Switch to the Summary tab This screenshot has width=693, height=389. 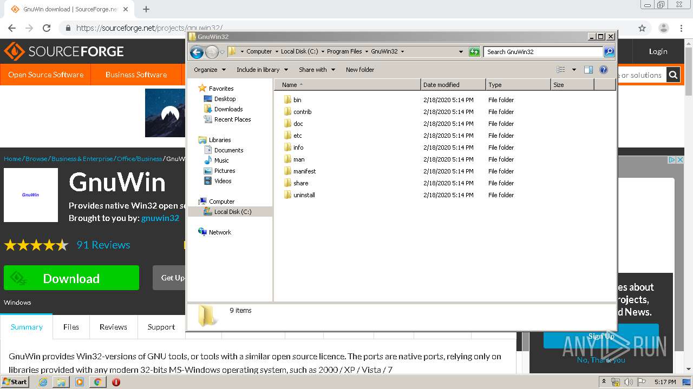coord(27,327)
